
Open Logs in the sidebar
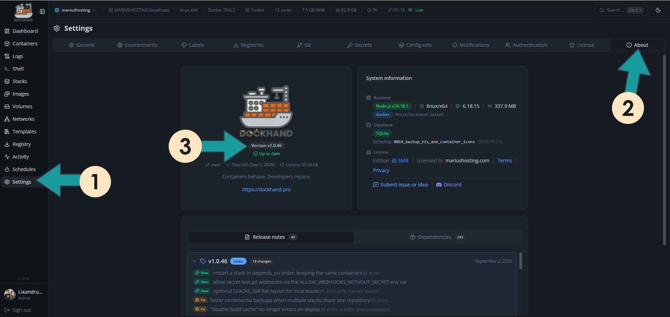tap(24, 56)
